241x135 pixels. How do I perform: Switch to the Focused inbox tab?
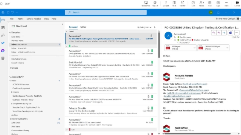(x=73, y=27)
